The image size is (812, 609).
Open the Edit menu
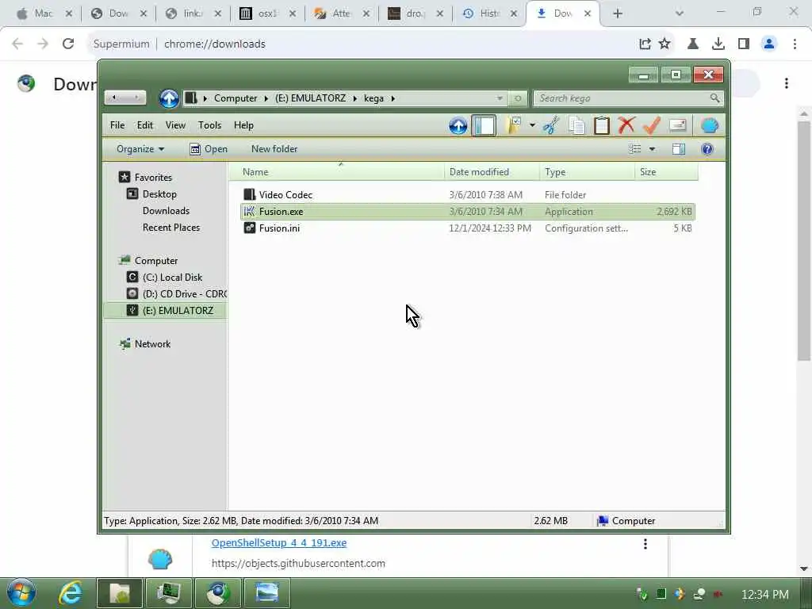point(145,125)
